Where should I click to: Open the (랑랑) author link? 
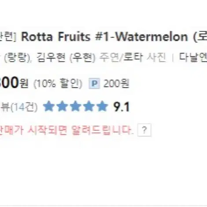tap(16, 57)
